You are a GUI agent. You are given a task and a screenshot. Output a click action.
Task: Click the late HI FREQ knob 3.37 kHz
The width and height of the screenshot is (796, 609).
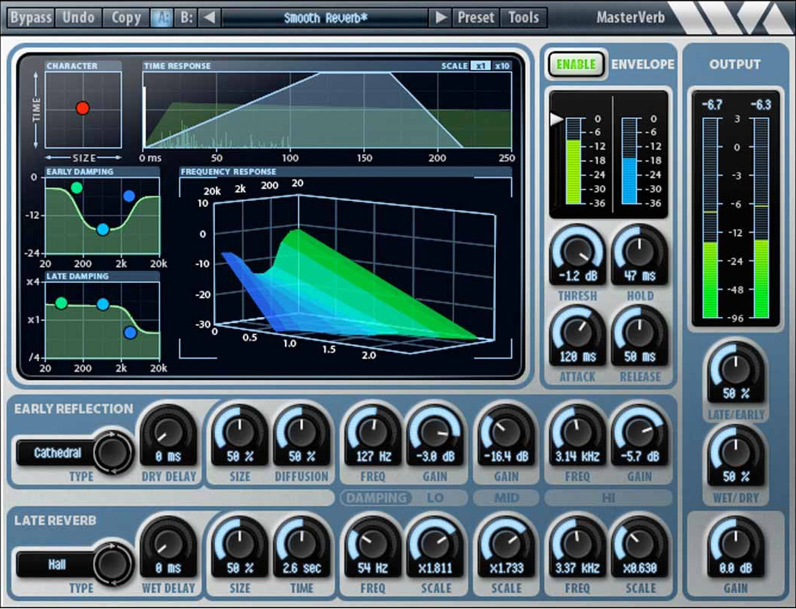(x=577, y=544)
